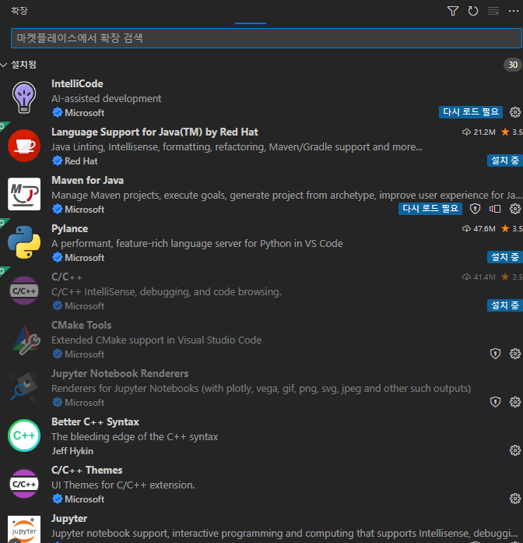523x543 pixels.
Task: Click the C/C++ Themes icon
Action: tap(24, 484)
